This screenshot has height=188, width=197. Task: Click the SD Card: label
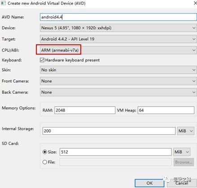tap(10, 143)
